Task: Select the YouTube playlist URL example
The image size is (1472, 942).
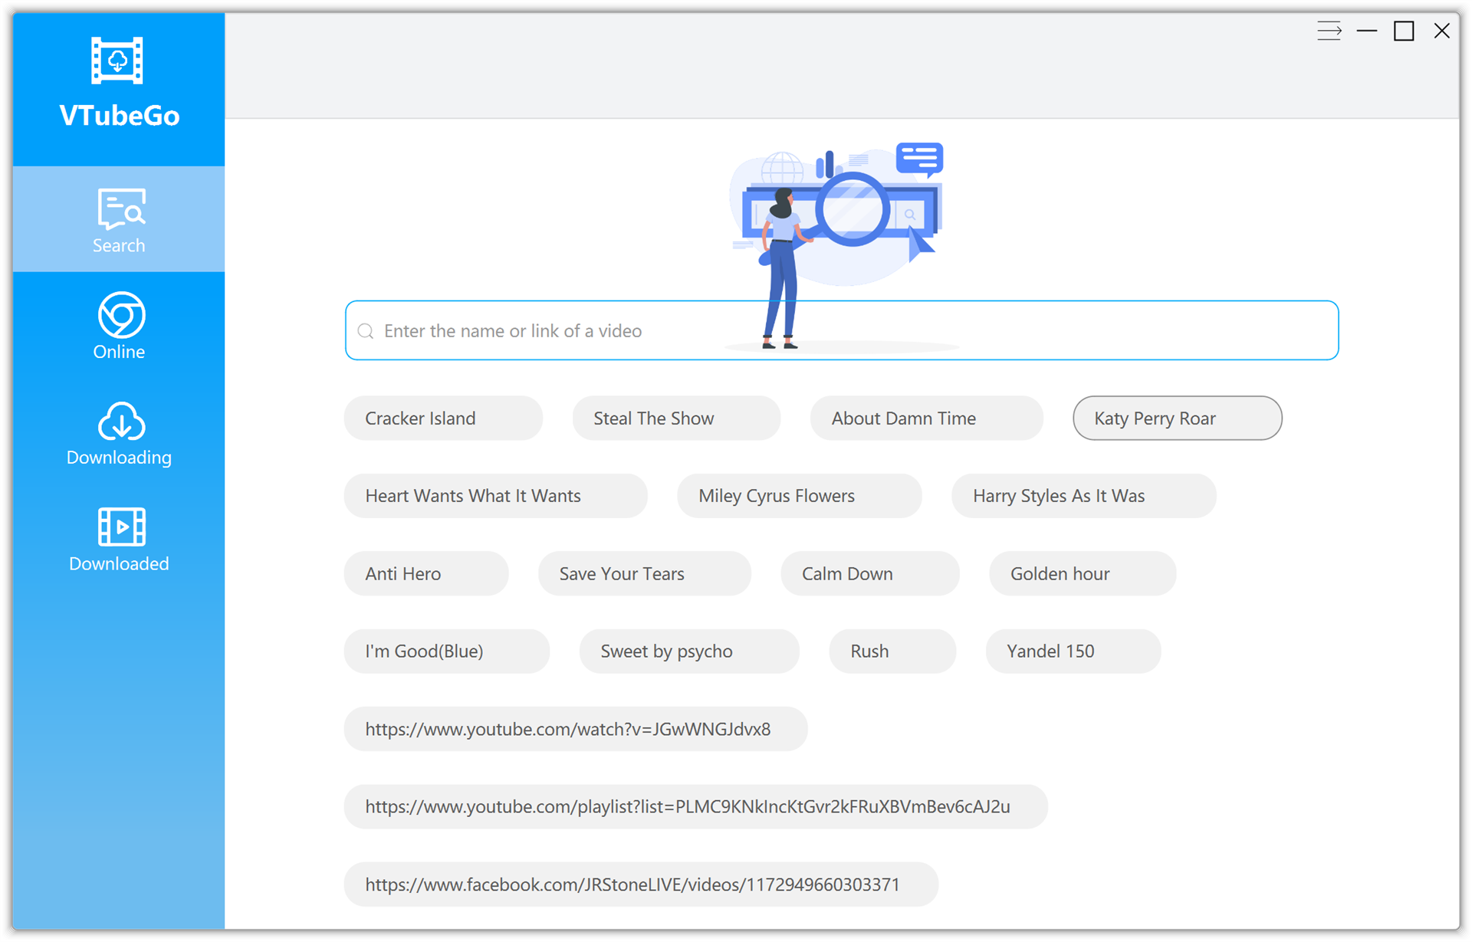Action: tap(695, 807)
